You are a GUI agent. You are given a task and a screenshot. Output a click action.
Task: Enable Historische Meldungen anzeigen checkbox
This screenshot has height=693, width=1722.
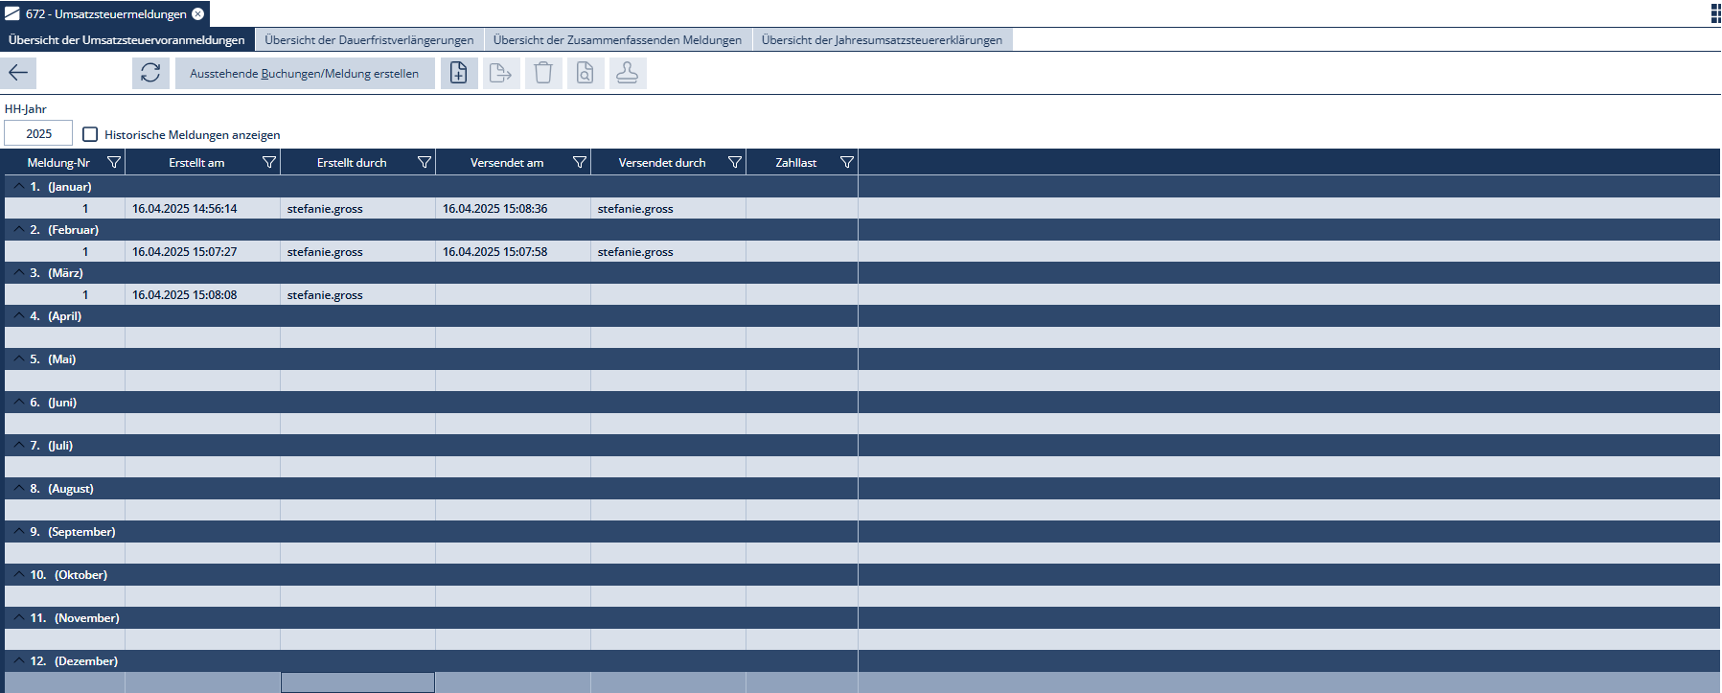(x=90, y=134)
